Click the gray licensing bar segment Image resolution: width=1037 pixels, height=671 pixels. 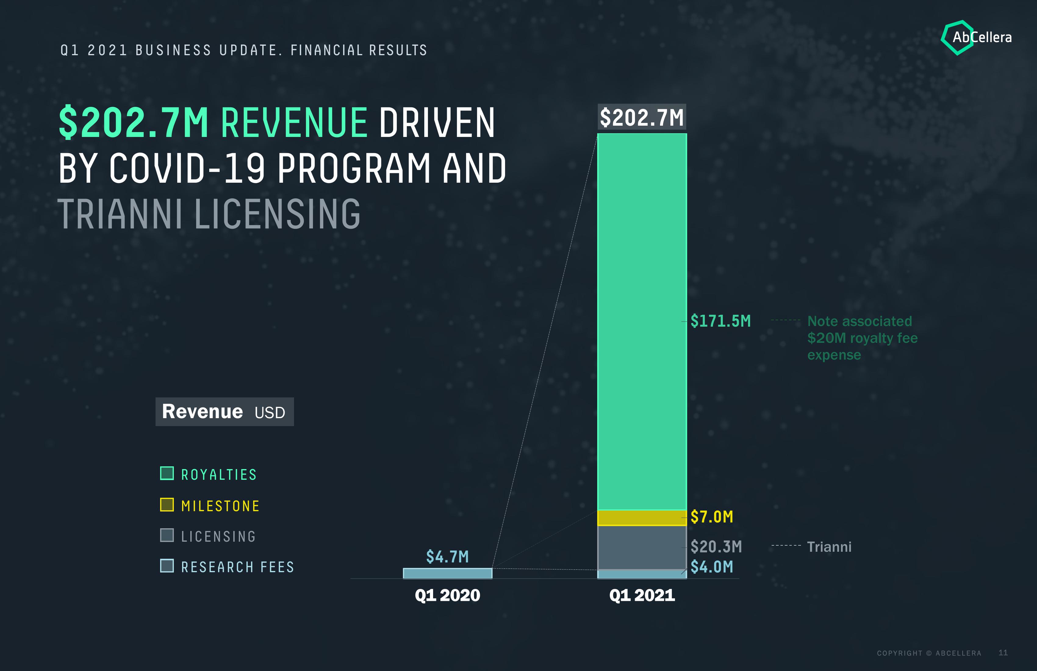(642, 548)
